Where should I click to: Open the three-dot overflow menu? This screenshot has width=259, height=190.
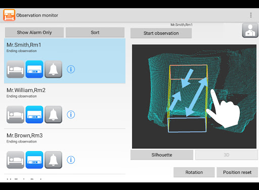(251, 15)
